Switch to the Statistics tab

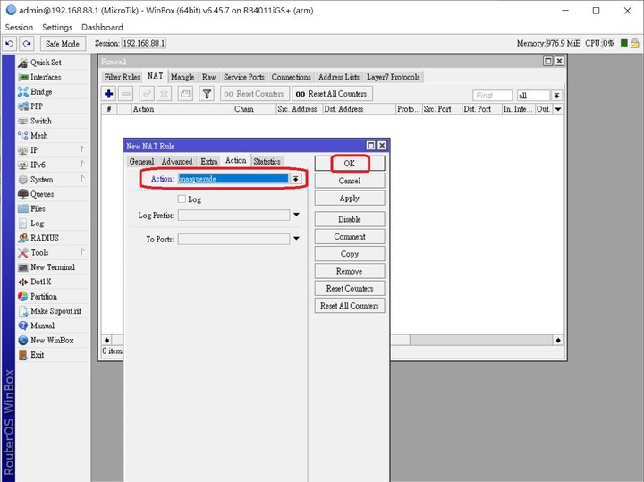pos(267,161)
